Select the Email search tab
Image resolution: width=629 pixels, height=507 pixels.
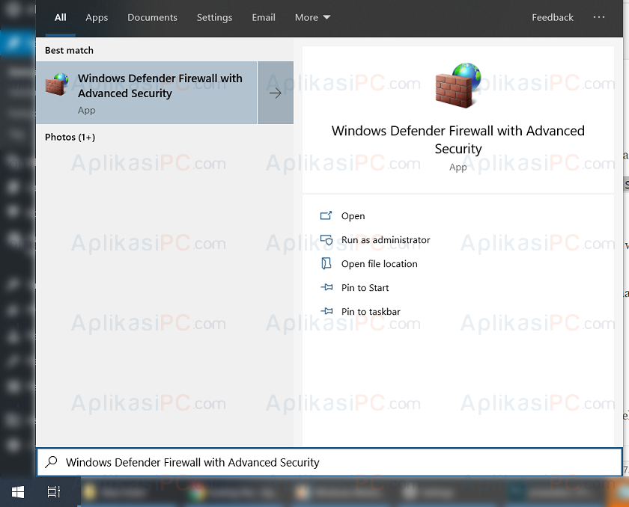(x=264, y=18)
